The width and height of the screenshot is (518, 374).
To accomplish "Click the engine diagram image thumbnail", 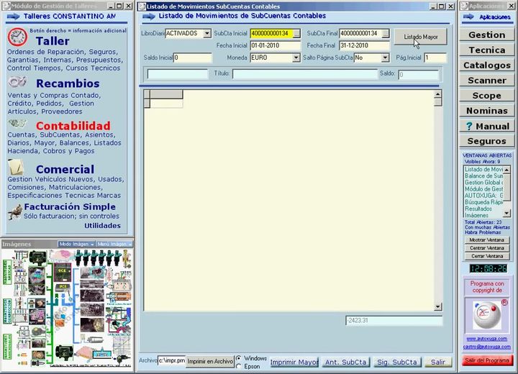I will point(67,308).
